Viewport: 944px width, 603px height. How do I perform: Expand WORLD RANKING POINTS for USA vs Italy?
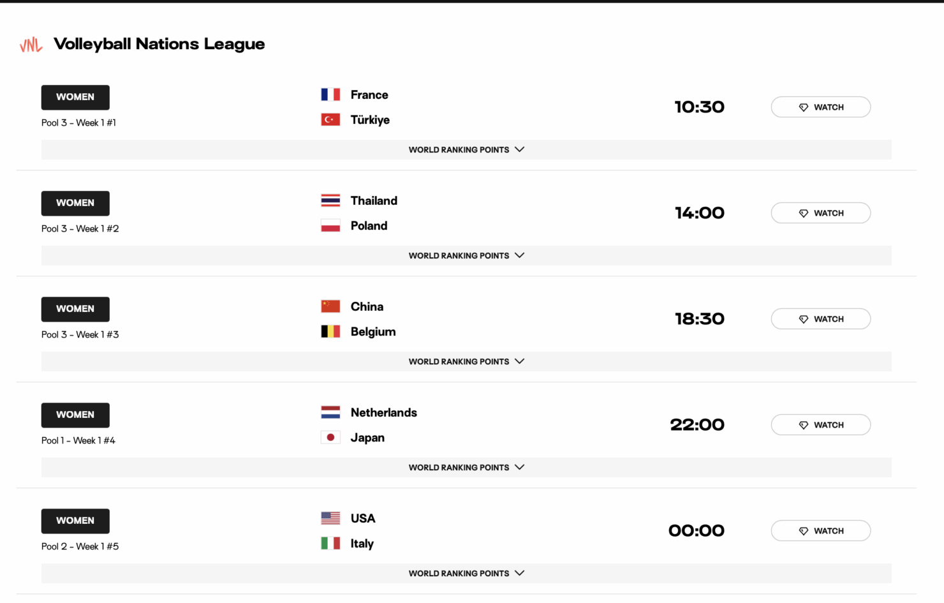pyautogui.click(x=466, y=573)
